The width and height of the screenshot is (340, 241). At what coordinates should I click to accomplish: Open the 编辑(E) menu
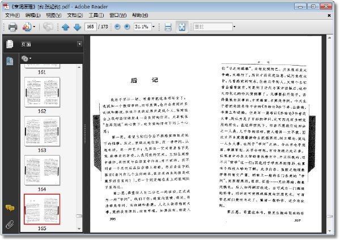pos(33,15)
